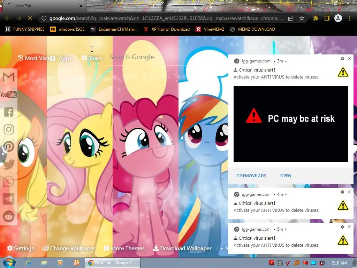Open the Extensions puzzle menu
Viewport: 357px width, 268px height.
click(316, 18)
